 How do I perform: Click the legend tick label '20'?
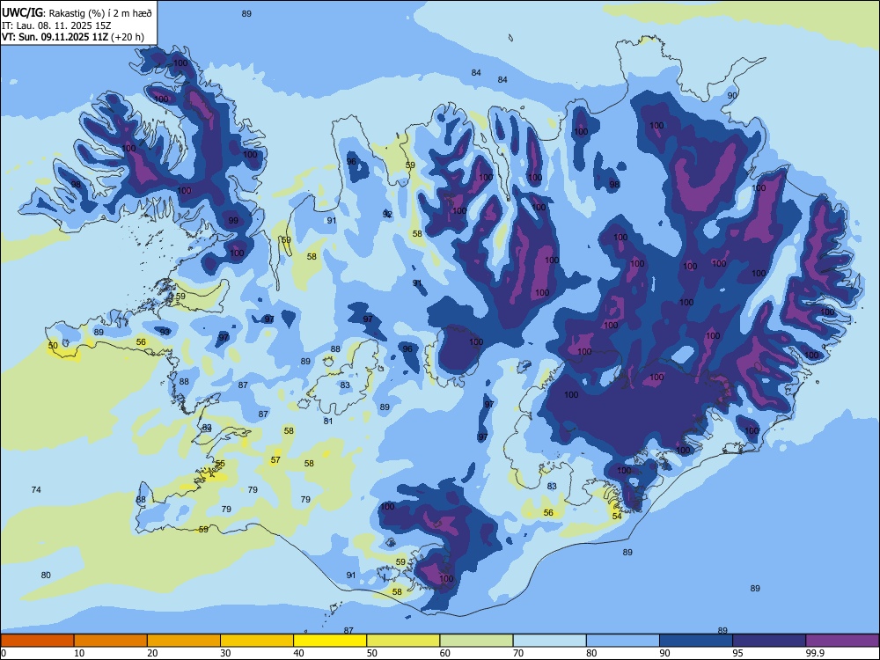pyautogui.click(x=152, y=653)
